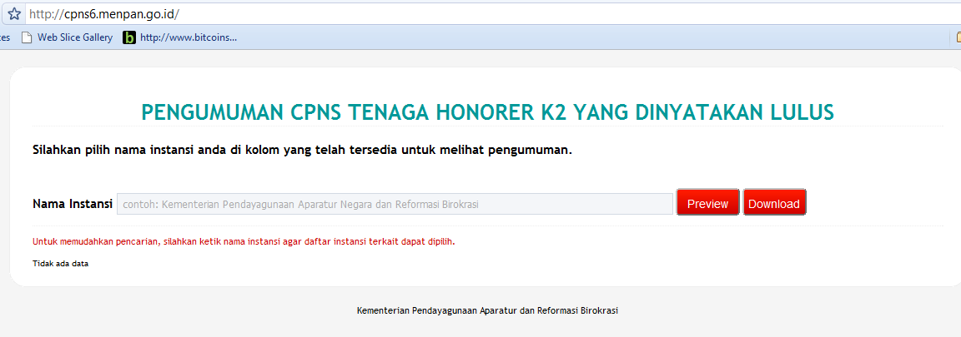Click the red 'Untuk memudahkan pencarian' hint
Viewport: 961px width, 337px height.
(x=244, y=241)
